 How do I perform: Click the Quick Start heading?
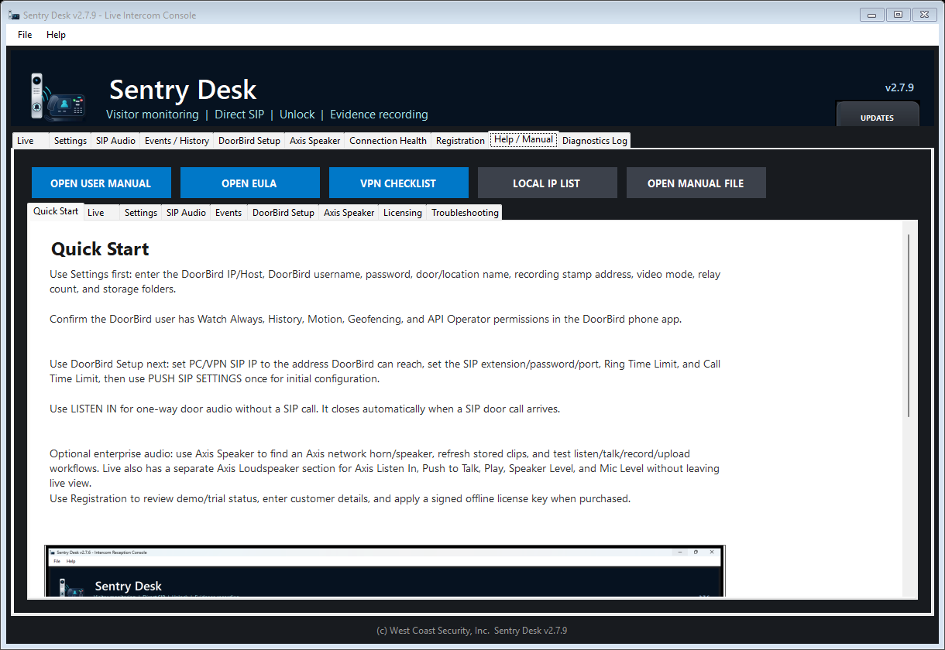coord(100,249)
